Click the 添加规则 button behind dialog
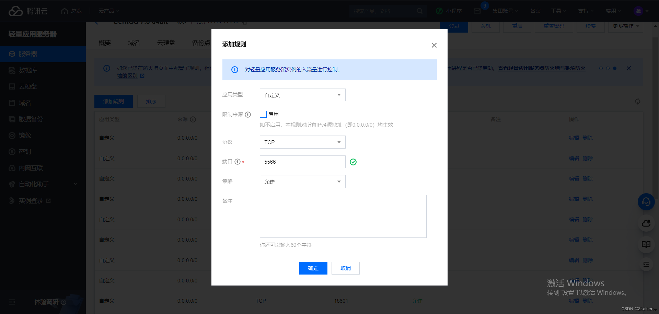This screenshot has width=659, height=314. [114, 102]
